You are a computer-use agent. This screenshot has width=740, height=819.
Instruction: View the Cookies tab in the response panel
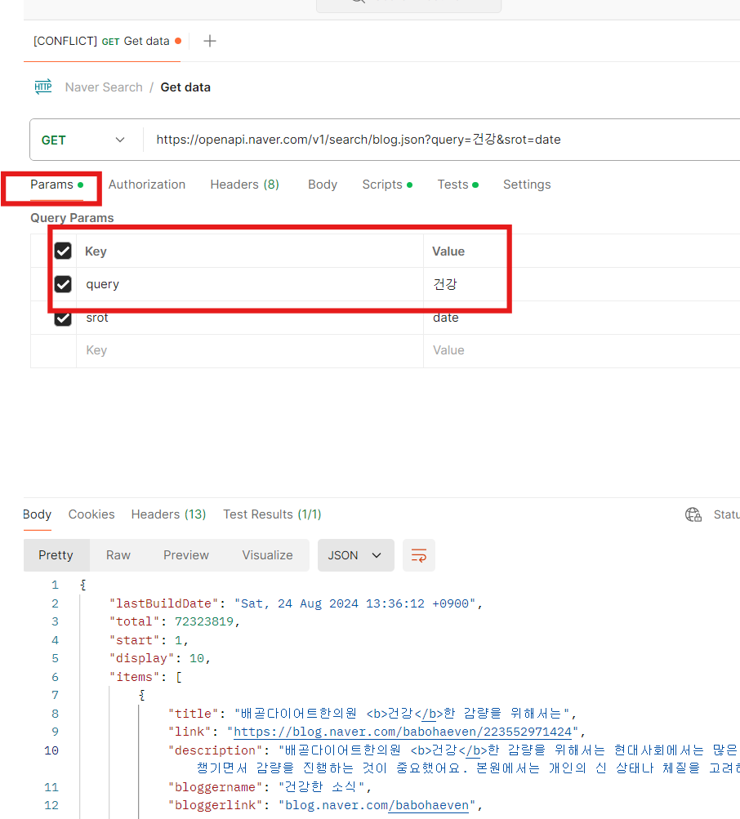pyautogui.click(x=91, y=514)
